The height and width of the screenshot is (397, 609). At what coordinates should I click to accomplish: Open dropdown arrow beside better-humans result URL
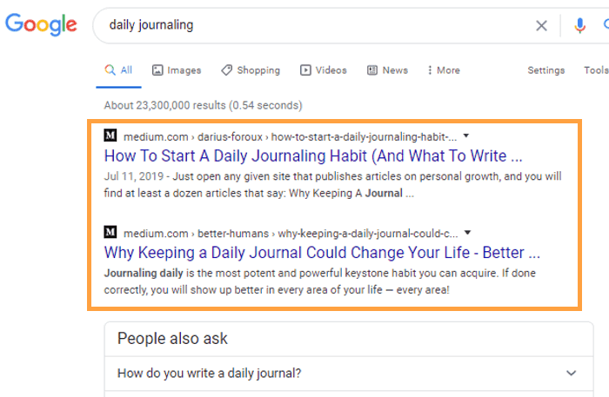(x=468, y=233)
